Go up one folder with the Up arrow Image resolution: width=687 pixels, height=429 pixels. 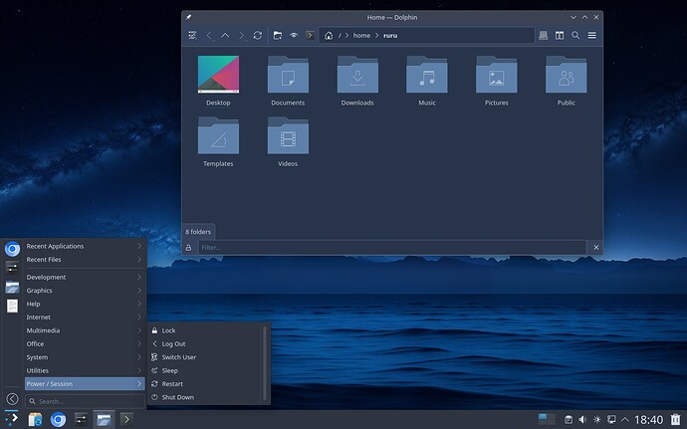click(x=225, y=35)
